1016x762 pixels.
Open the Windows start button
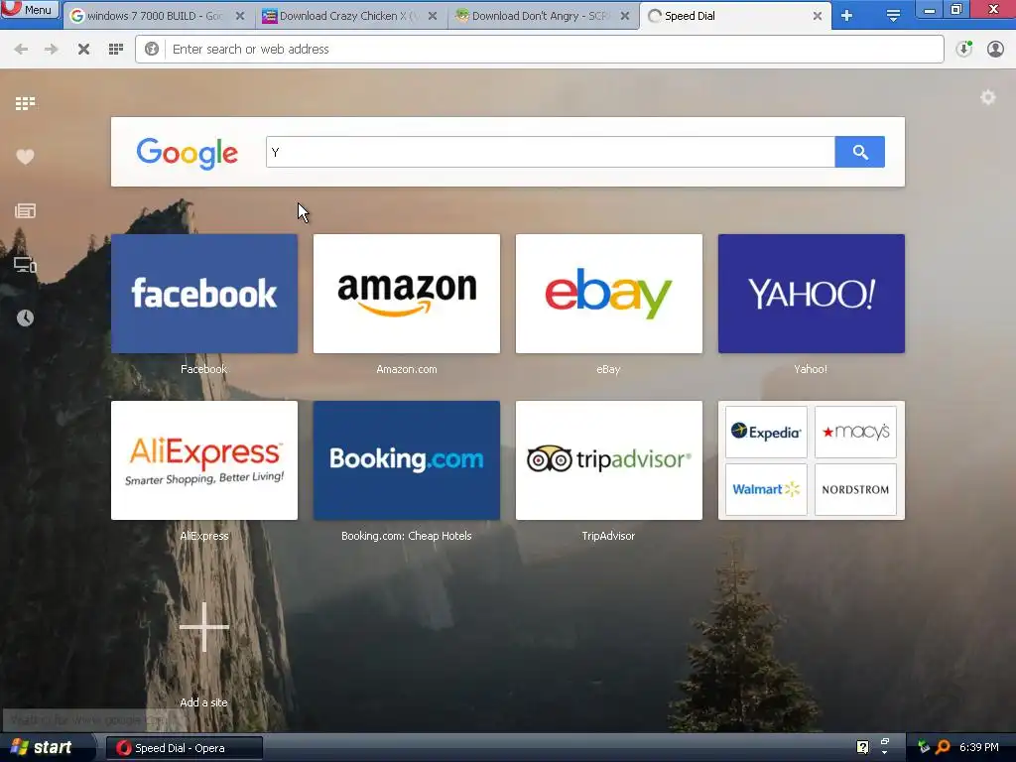[47, 748]
